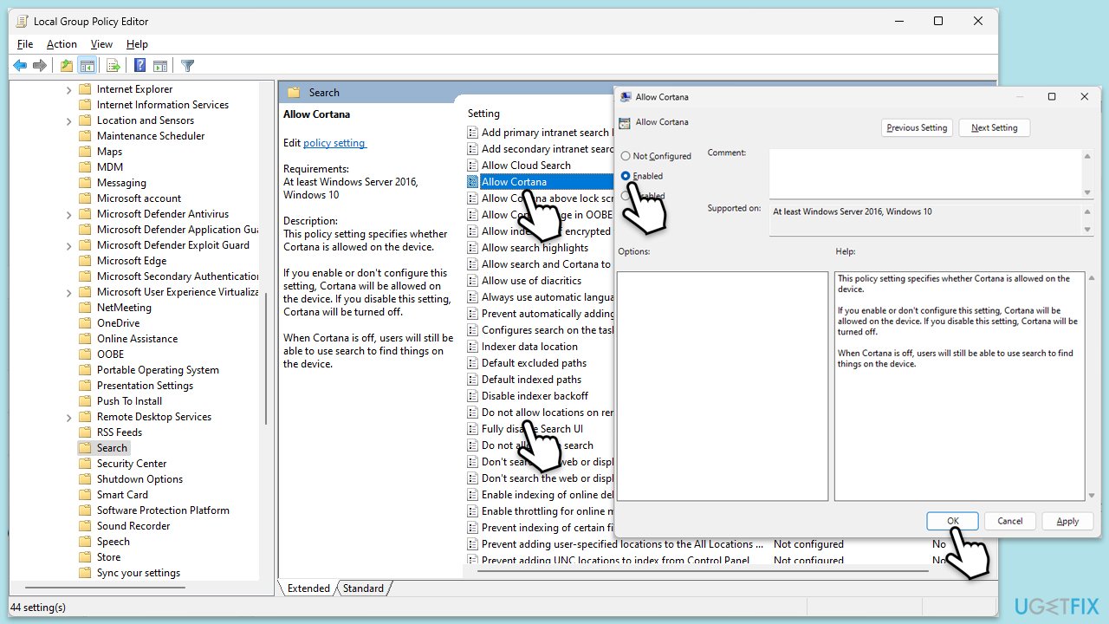Expand the Location and Sensors node

(x=69, y=120)
